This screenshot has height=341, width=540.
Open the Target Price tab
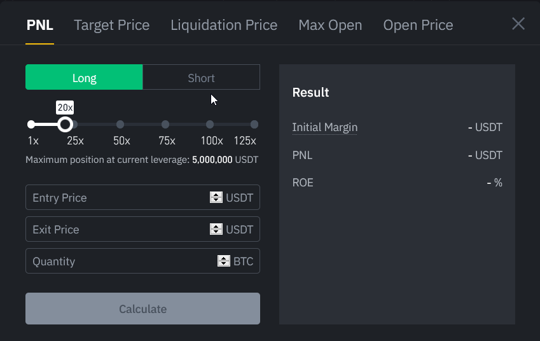pos(111,25)
